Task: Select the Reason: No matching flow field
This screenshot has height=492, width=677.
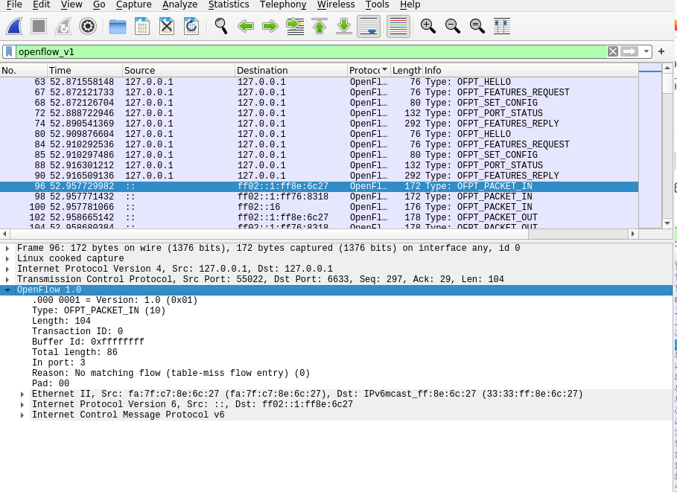Action: 171,373
